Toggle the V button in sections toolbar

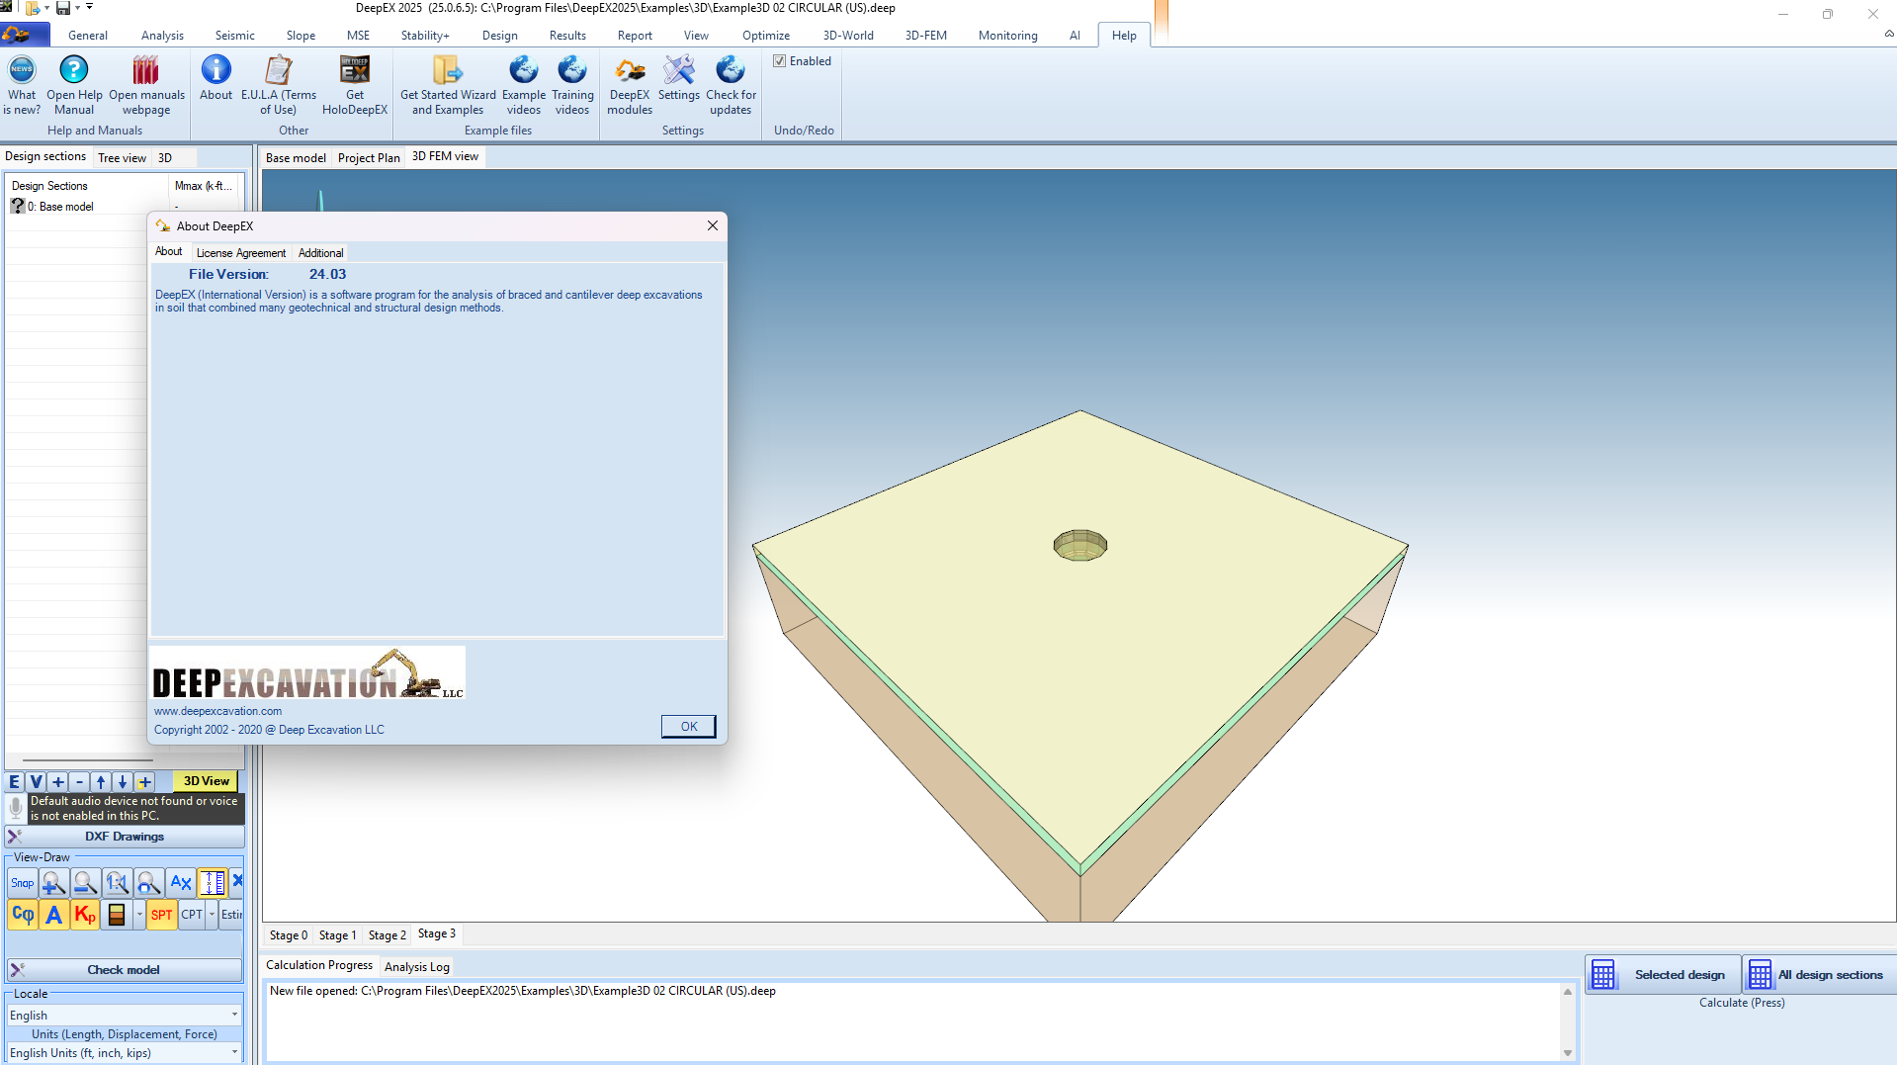[x=37, y=781]
